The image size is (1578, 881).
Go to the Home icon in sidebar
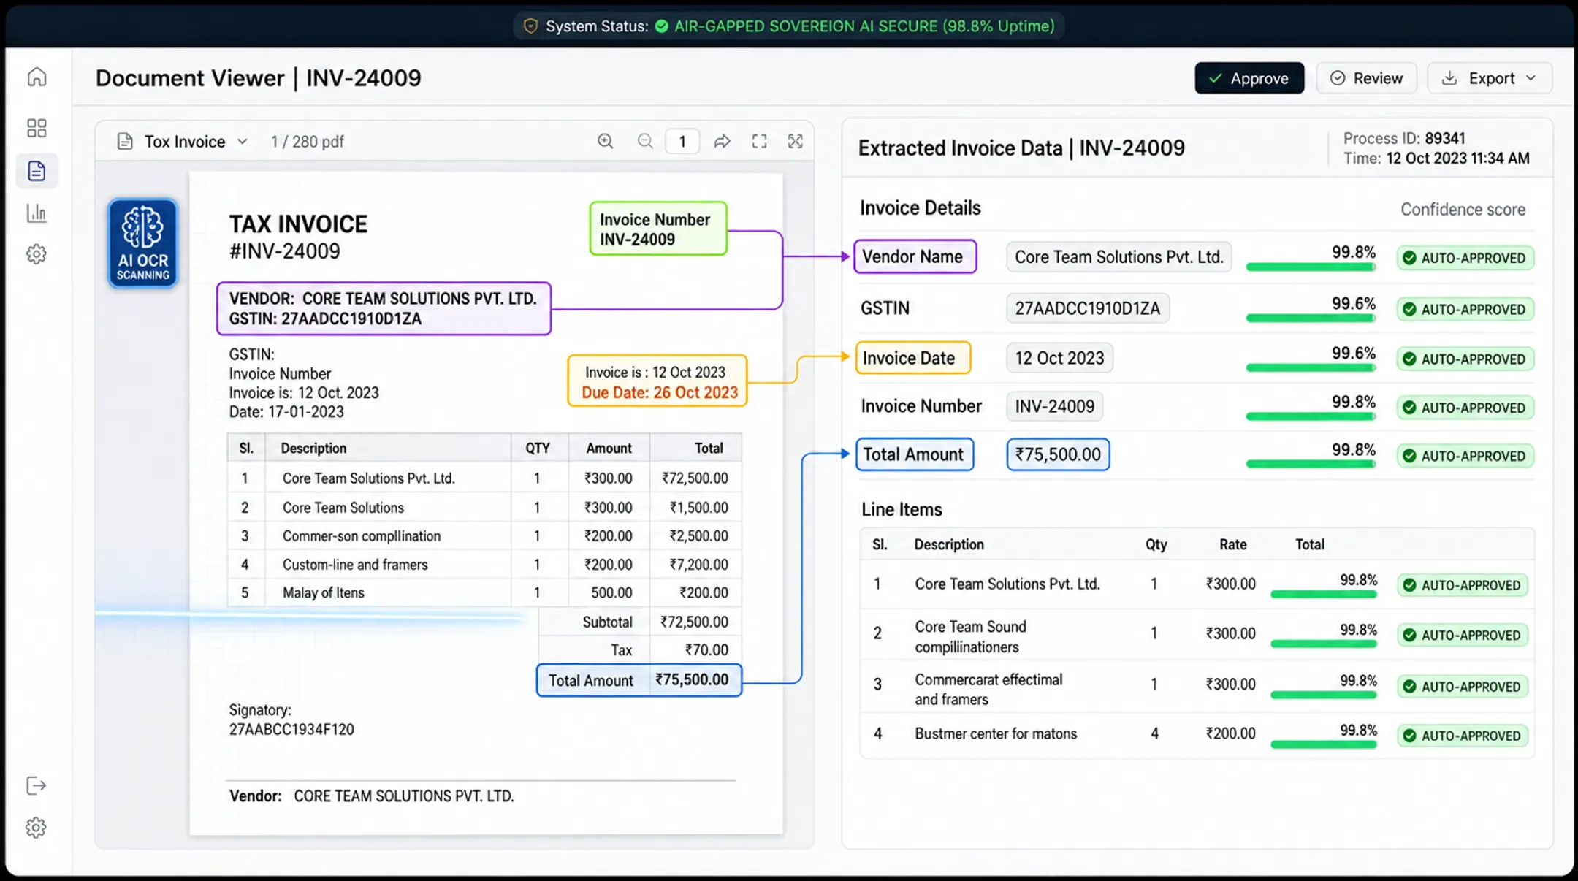pyautogui.click(x=37, y=77)
